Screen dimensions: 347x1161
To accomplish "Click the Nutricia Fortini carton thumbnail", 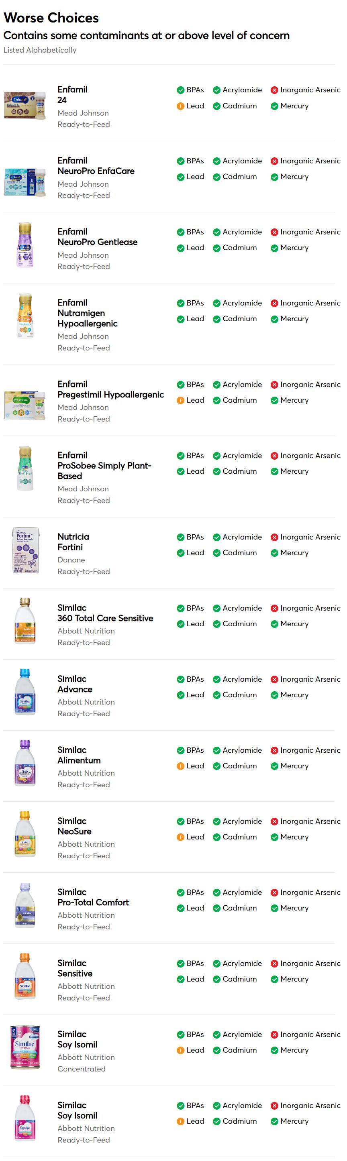I will (25, 550).
